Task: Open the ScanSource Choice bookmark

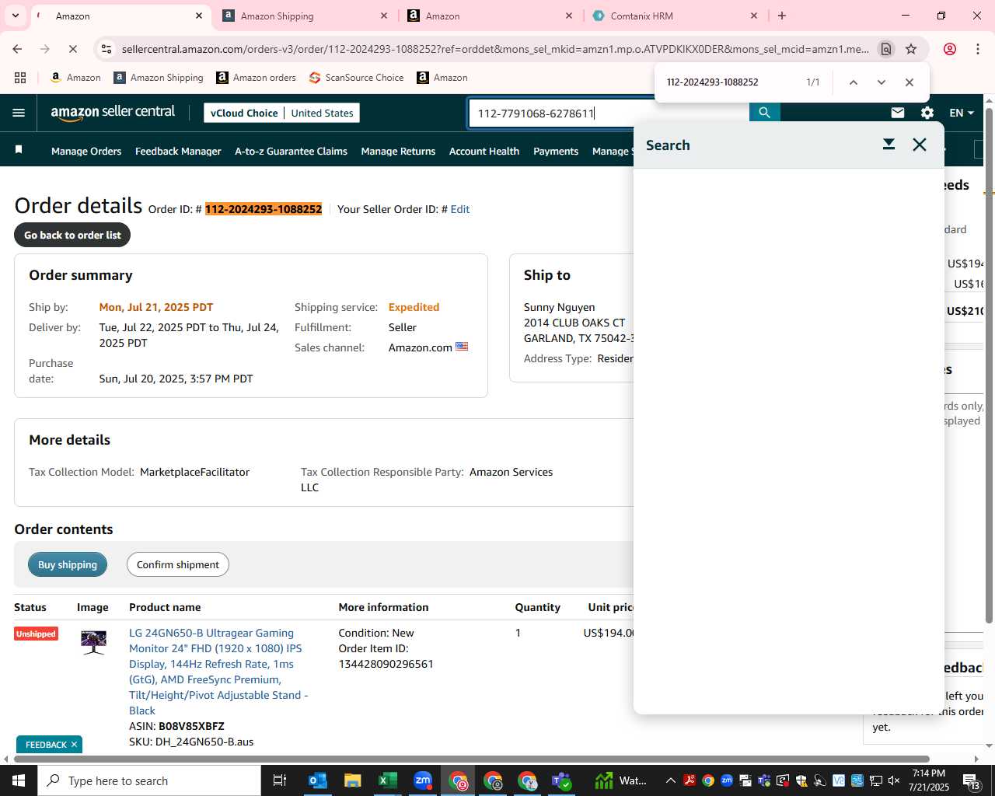Action: click(x=356, y=78)
